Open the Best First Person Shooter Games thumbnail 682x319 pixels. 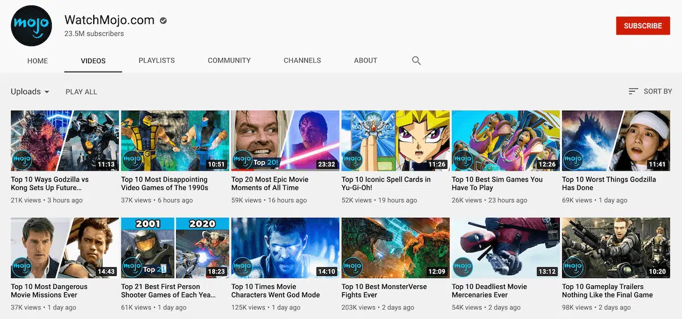pyautogui.click(x=175, y=248)
